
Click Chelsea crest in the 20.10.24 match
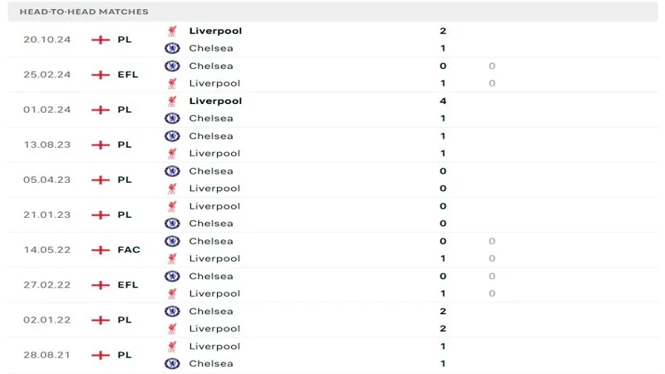coord(172,48)
